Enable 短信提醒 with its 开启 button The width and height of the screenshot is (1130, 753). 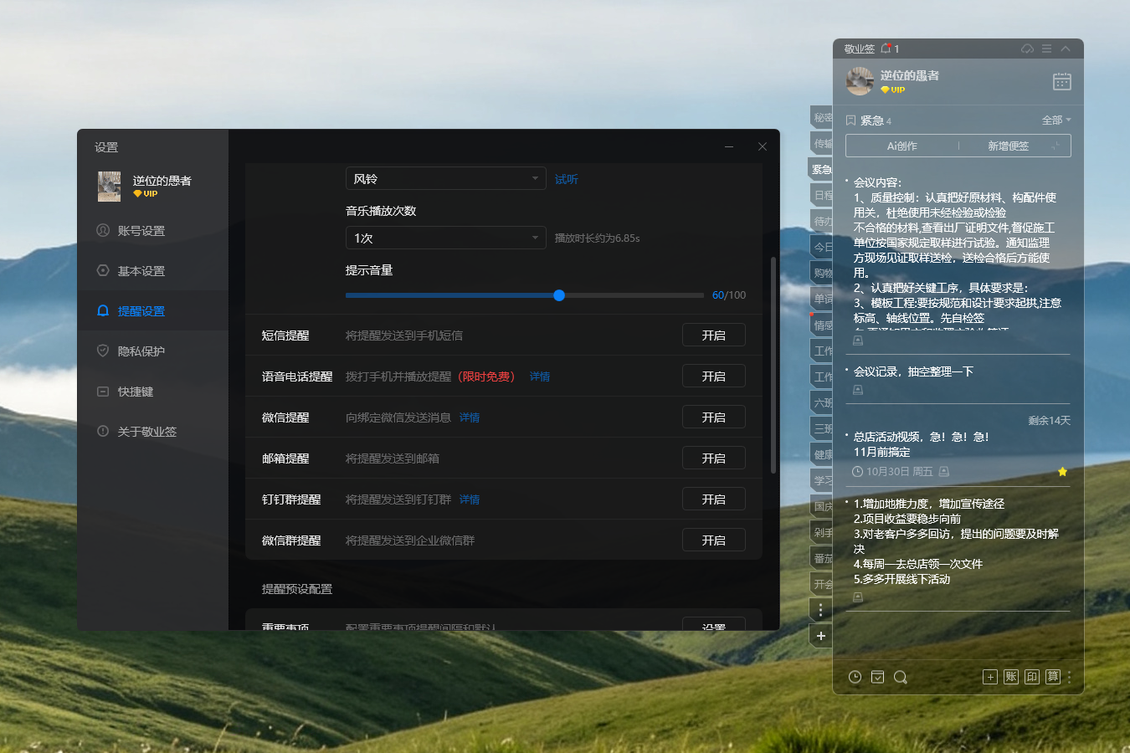click(713, 336)
